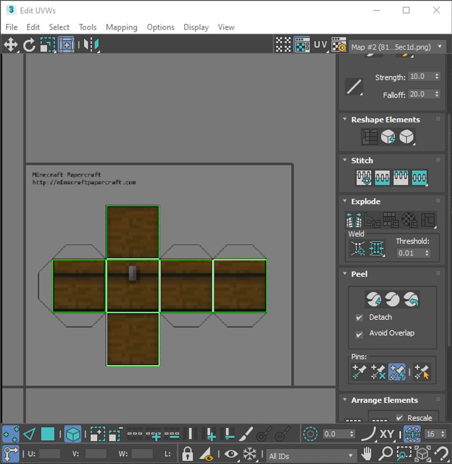
Task: Click the Mirror horizontal tool
Action: pos(91,45)
